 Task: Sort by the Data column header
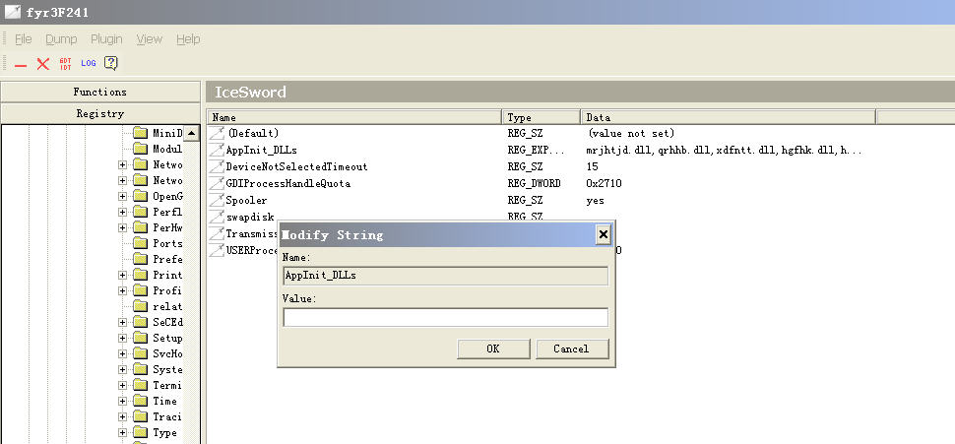coord(728,117)
